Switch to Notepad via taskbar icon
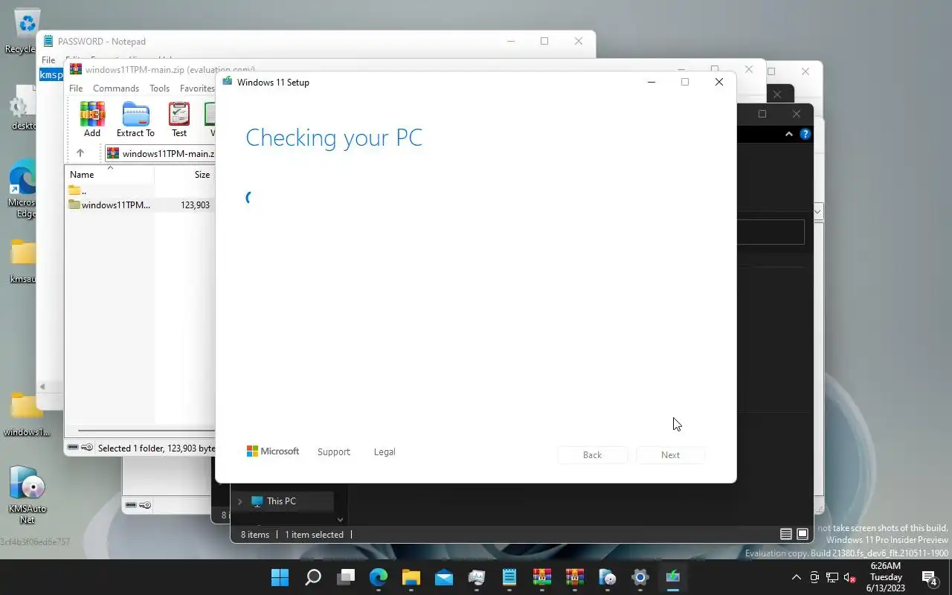The height and width of the screenshot is (595, 952). (x=509, y=577)
